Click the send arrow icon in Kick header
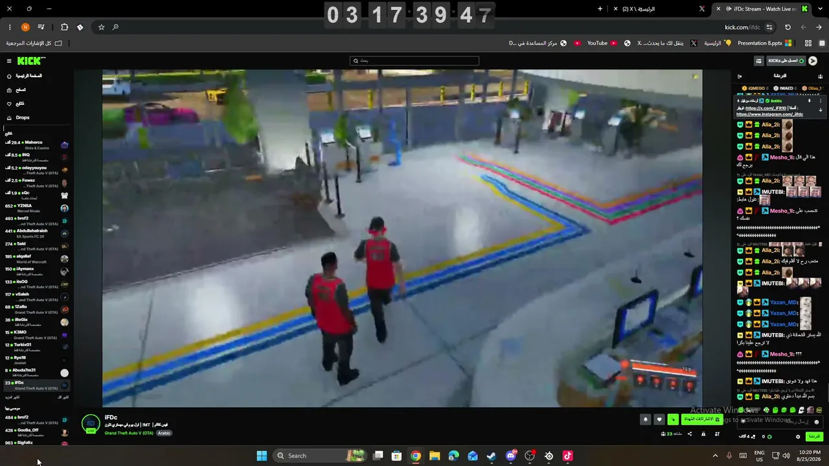Image resolution: width=829 pixels, height=466 pixels. [x=813, y=61]
